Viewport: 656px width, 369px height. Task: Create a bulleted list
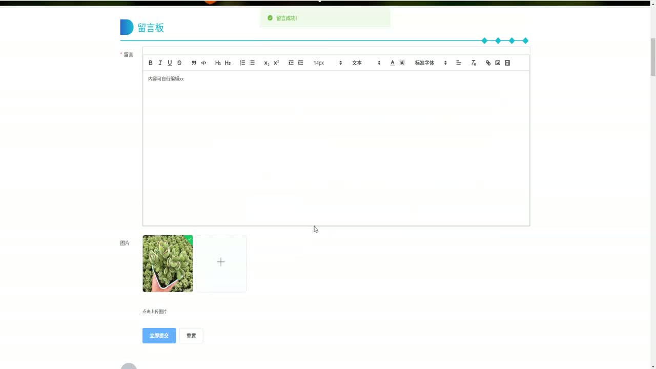252,63
